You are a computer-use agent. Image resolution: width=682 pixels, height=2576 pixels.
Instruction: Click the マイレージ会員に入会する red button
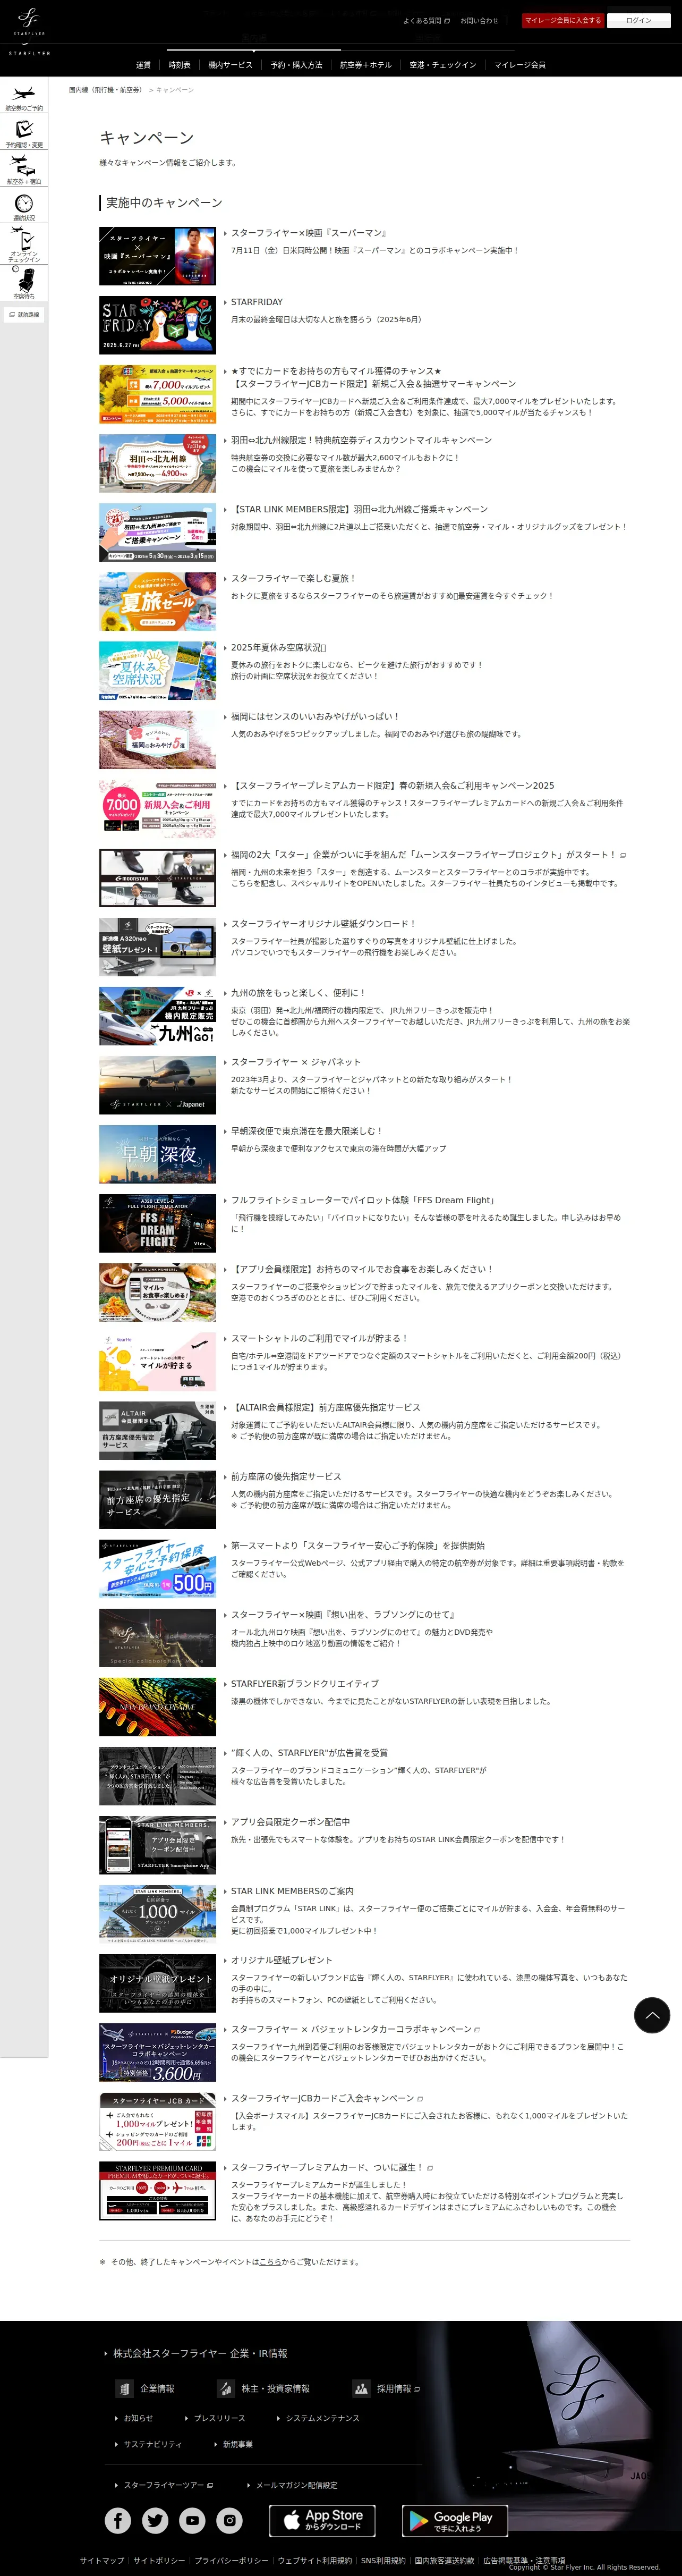pos(562,20)
